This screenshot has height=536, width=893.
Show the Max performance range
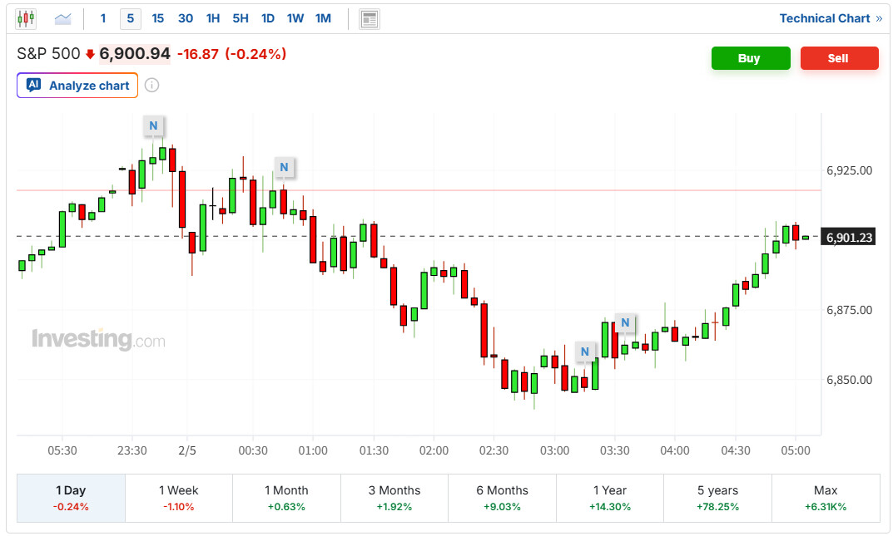[x=826, y=498]
